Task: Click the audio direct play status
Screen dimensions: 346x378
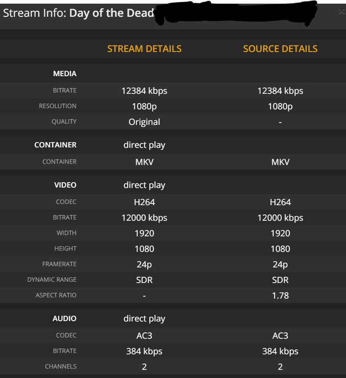Action: [x=144, y=319]
